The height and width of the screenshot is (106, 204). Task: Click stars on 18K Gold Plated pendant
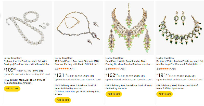click(63, 69)
